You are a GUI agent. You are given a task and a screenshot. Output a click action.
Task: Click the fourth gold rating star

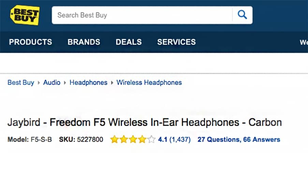tap(142, 139)
